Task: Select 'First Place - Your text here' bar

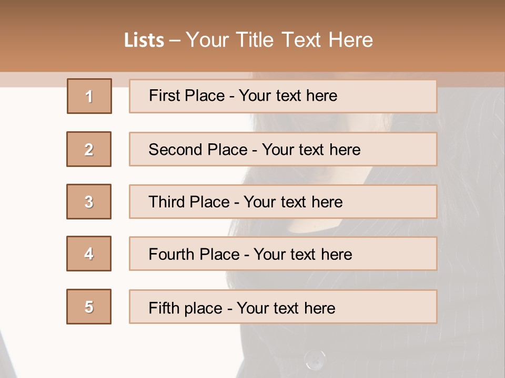Action: 283,96
